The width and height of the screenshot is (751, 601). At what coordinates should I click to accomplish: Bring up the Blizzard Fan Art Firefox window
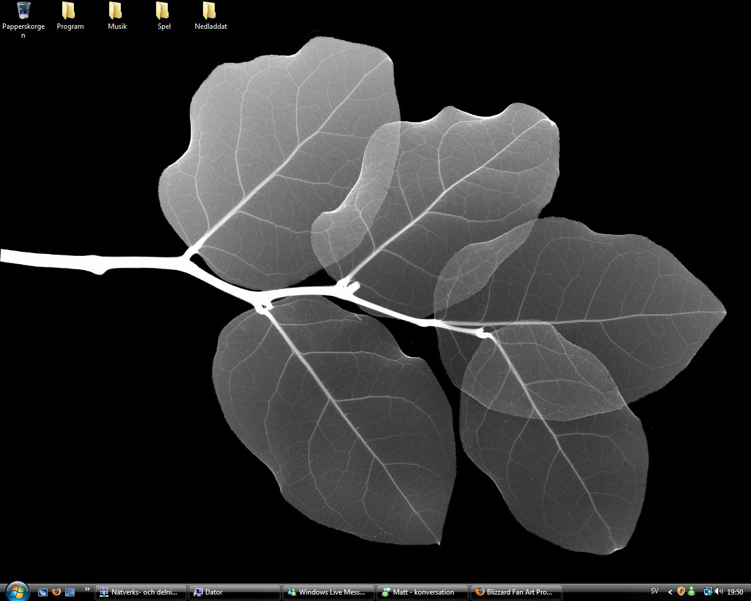(x=516, y=592)
